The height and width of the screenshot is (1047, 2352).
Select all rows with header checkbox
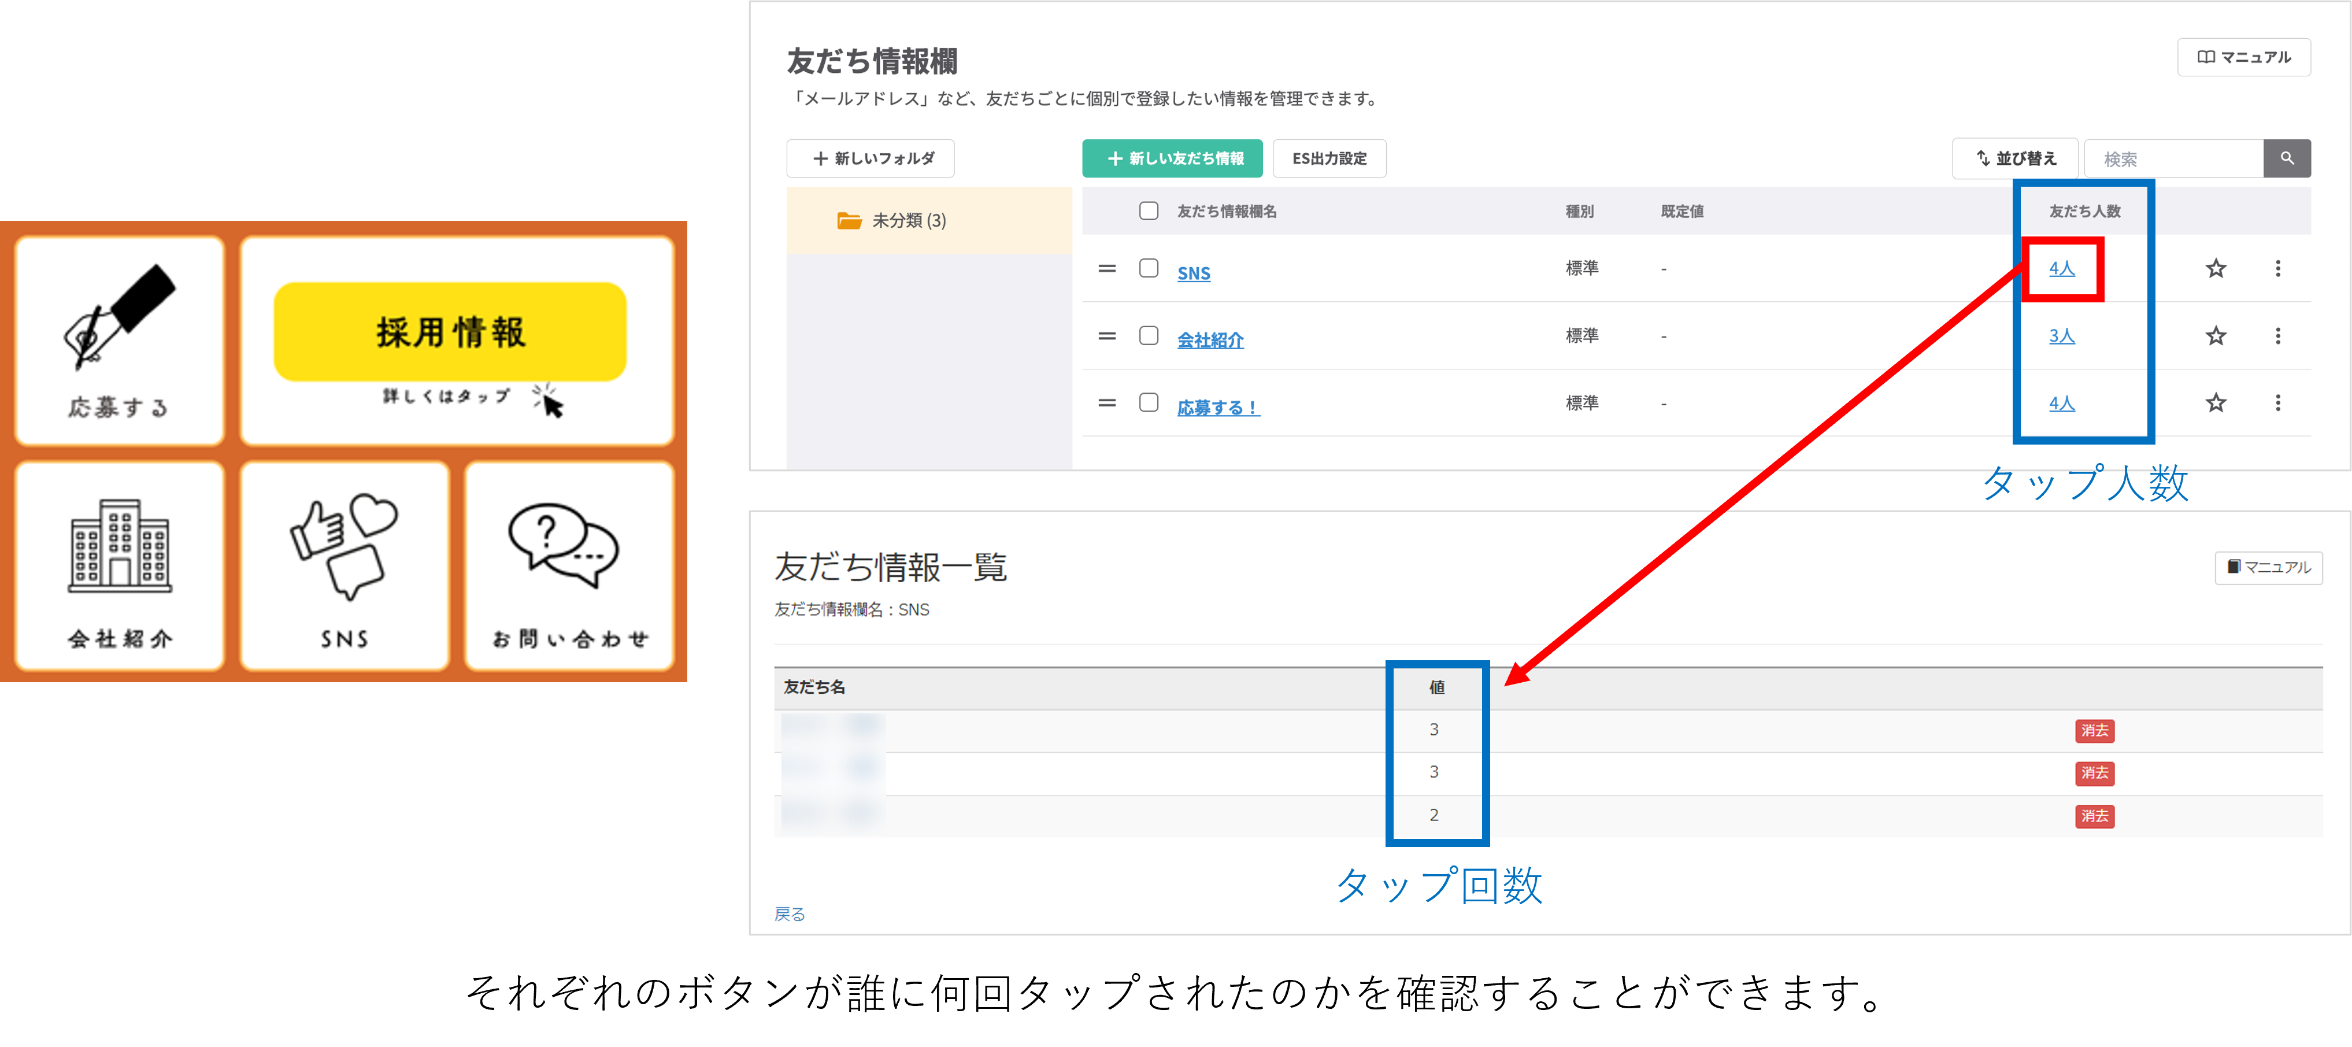click(1148, 210)
